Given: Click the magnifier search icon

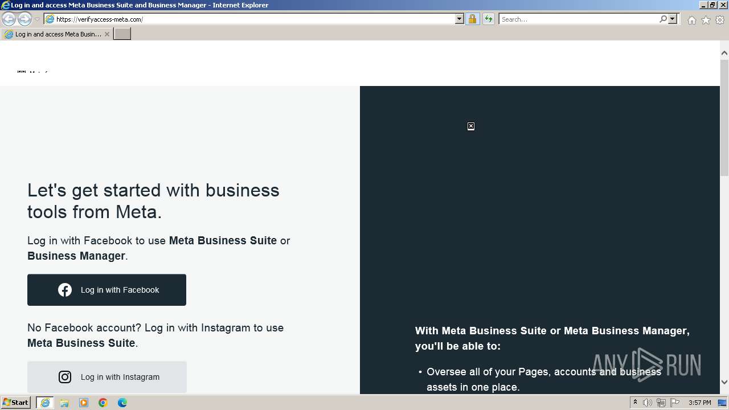Looking at the screenshot, I should [x=663, y=19].
